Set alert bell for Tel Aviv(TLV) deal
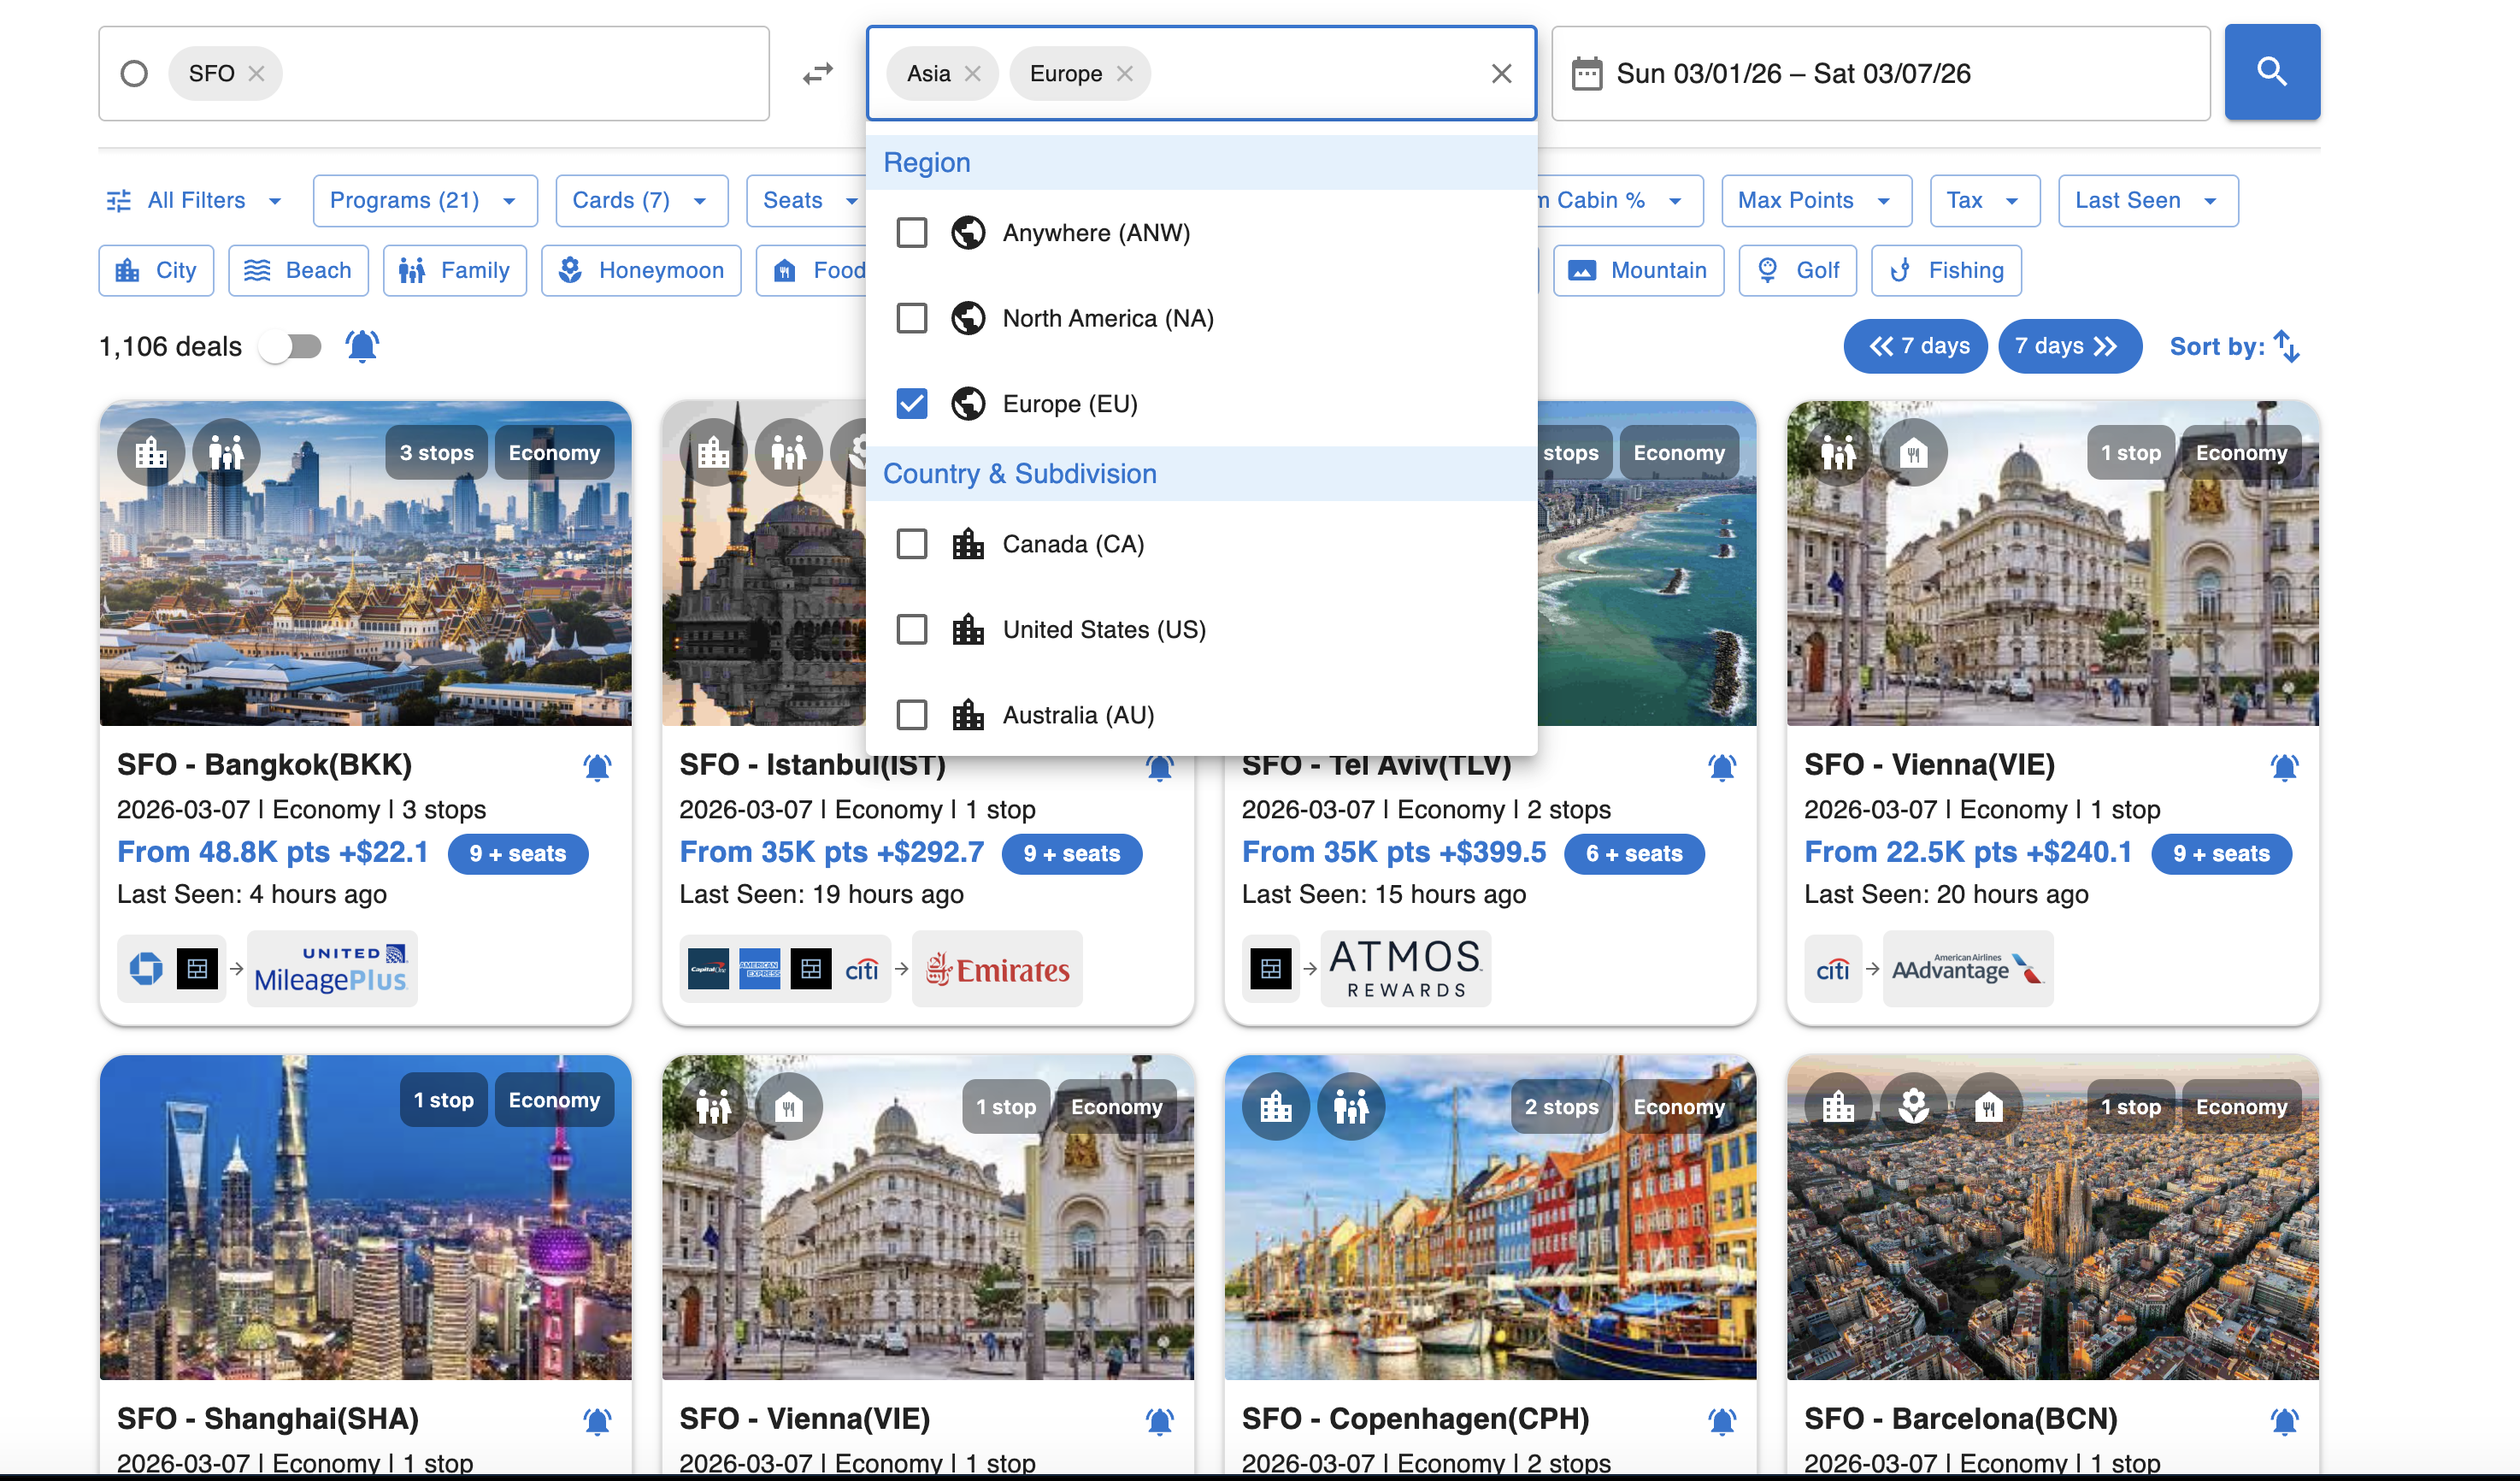Screen dimensions: 2520x1481 pyautogui.click(x=1721, y=767)
